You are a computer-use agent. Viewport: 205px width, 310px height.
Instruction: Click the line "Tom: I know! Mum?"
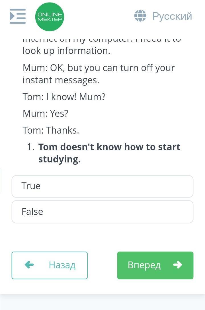(x=64, y=97)
